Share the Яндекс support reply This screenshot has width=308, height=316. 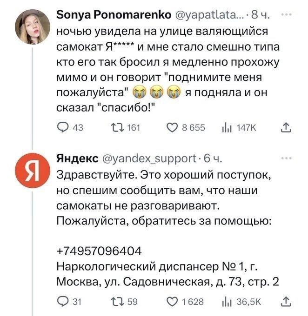point(287,302)
